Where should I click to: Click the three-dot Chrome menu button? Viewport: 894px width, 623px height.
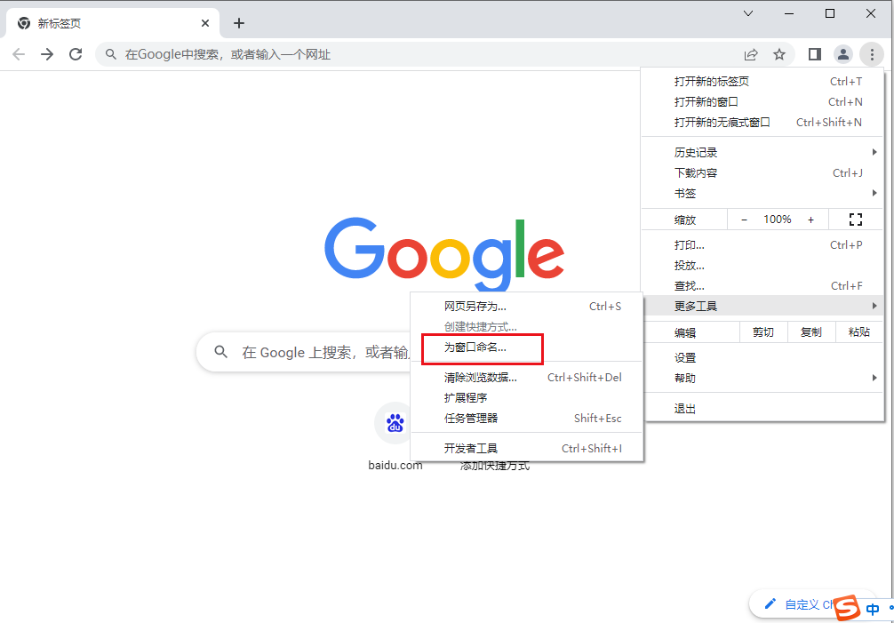[x=871, y=54]
